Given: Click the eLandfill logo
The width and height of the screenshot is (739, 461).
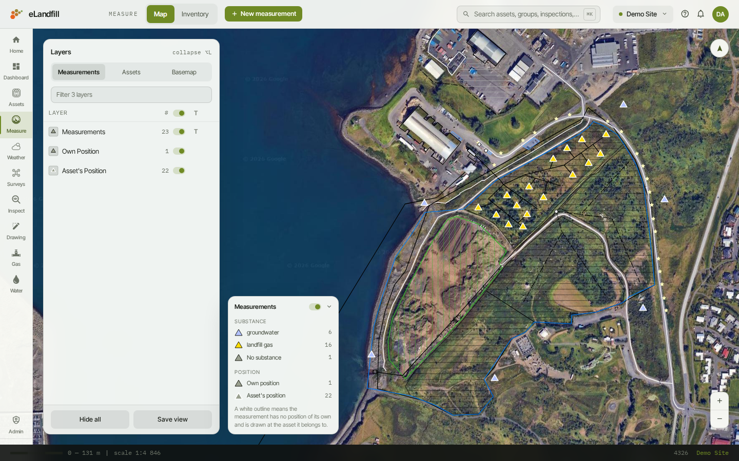Looking at the screenshot, I should coord(35,14).
